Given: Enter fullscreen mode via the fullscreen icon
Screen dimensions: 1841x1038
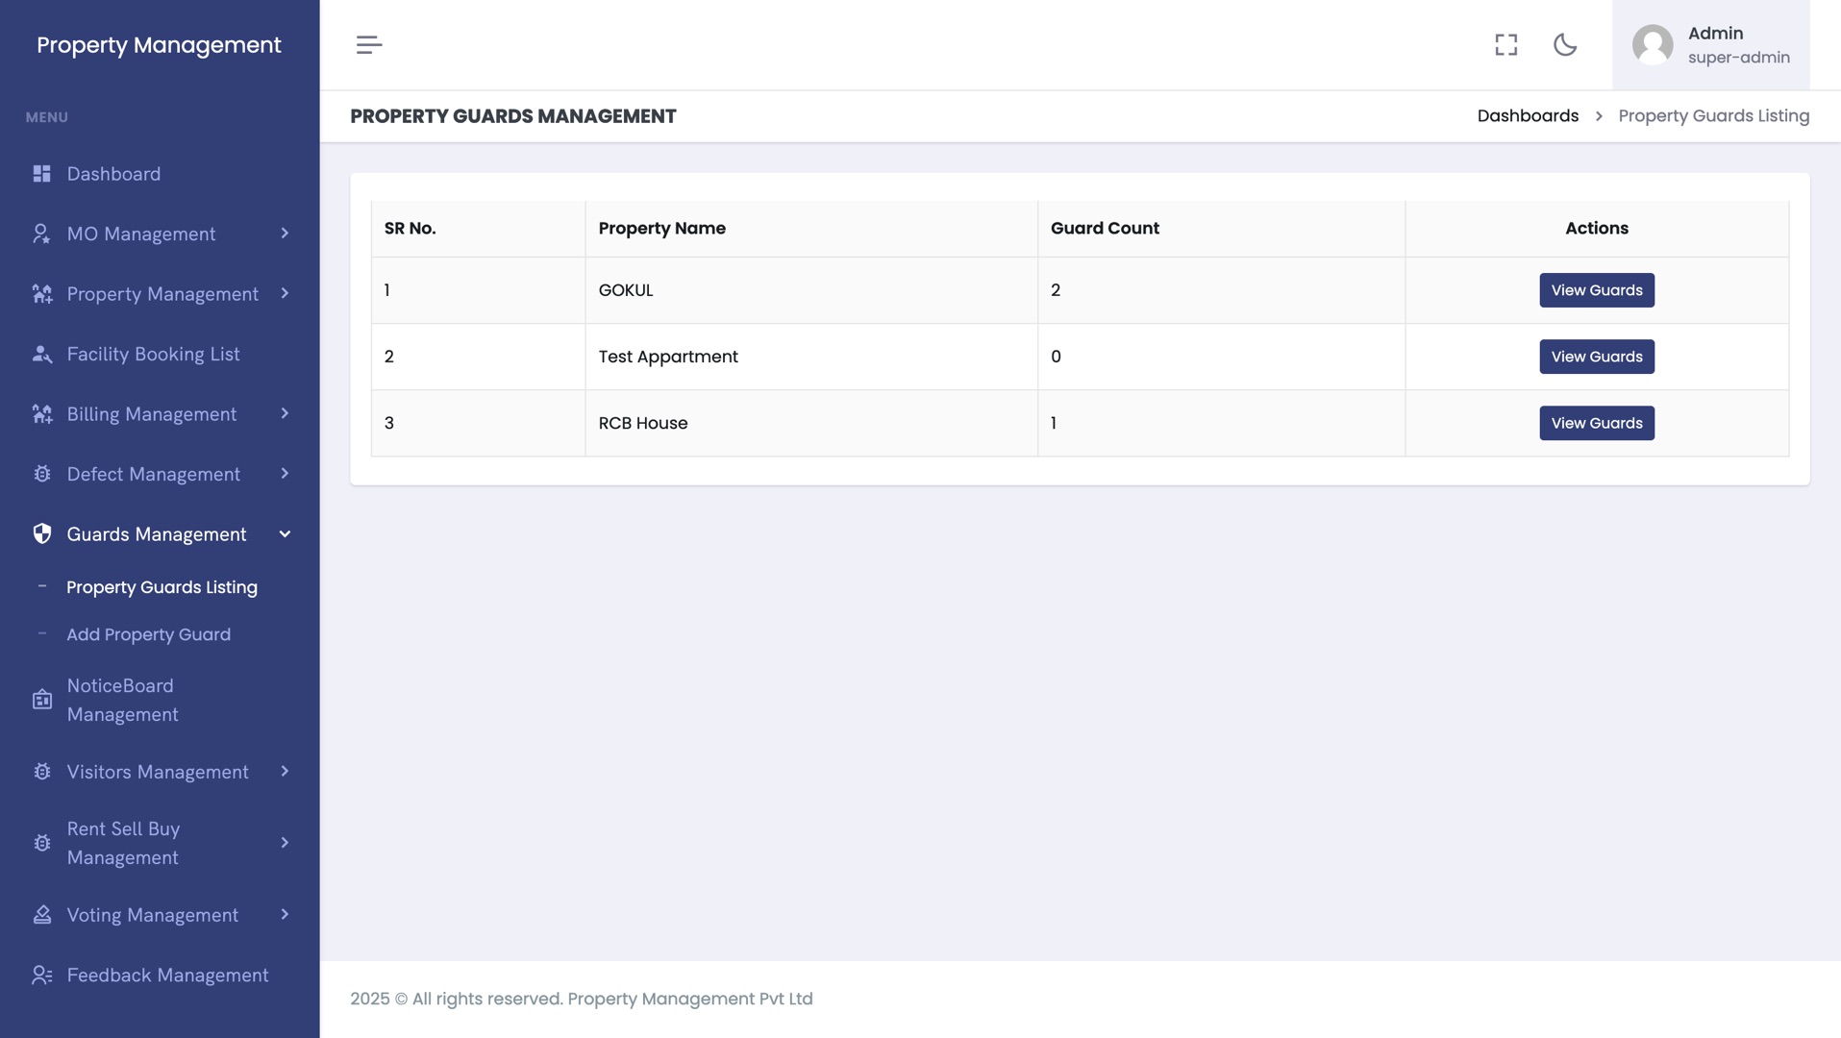Looking at the screenshot, I should 1505,45.
